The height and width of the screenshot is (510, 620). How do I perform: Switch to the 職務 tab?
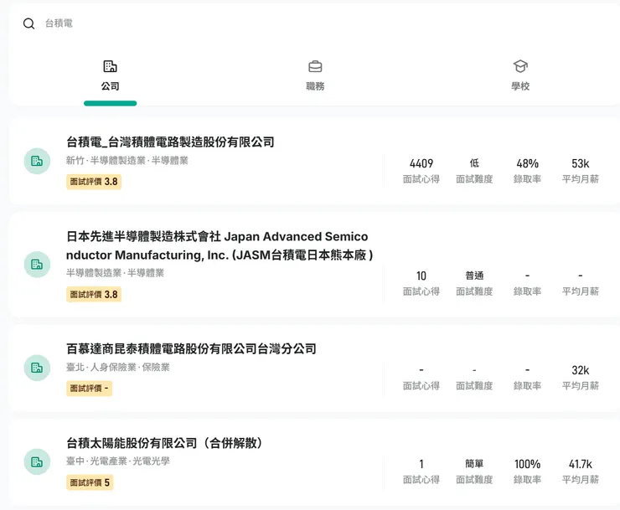tap(315, 77)
